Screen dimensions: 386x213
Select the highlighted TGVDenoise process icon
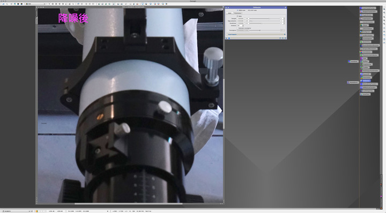[366, 81]
